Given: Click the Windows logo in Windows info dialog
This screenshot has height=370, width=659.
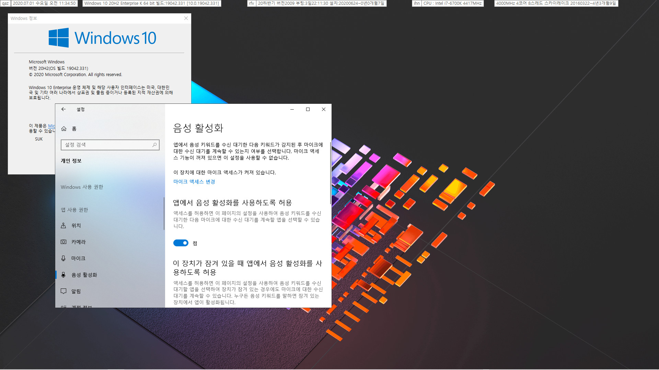Looking at the screenshot, I should point(59,38).
